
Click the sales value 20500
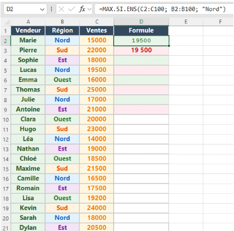click(96, 227)
